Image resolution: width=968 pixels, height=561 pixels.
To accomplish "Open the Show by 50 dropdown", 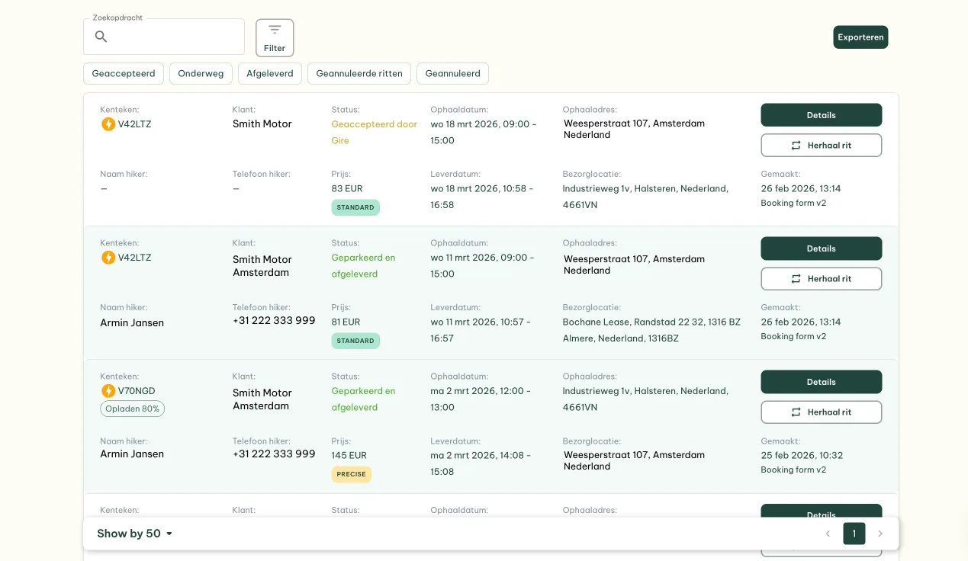I will (134, 533).
